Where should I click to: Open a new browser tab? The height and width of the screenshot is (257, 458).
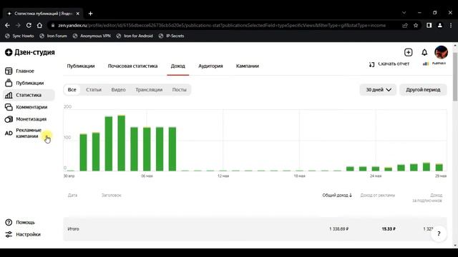point(91,14)
